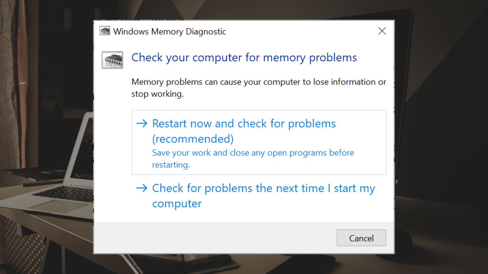Click the Save your work and close programs note

253,159
